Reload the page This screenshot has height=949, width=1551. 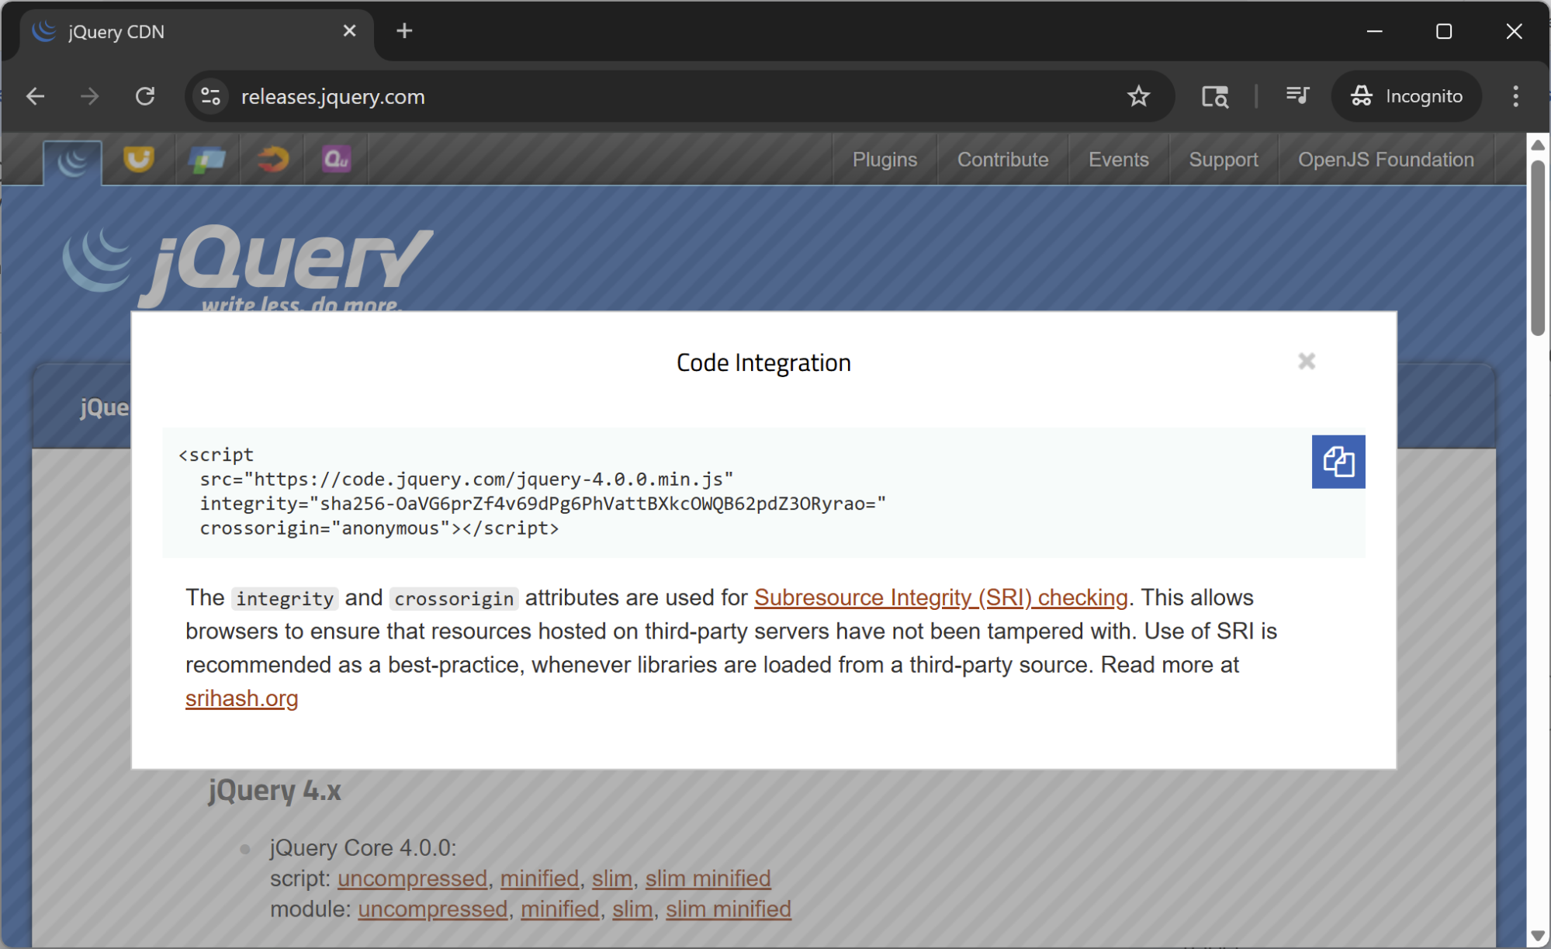click(145, 96)
